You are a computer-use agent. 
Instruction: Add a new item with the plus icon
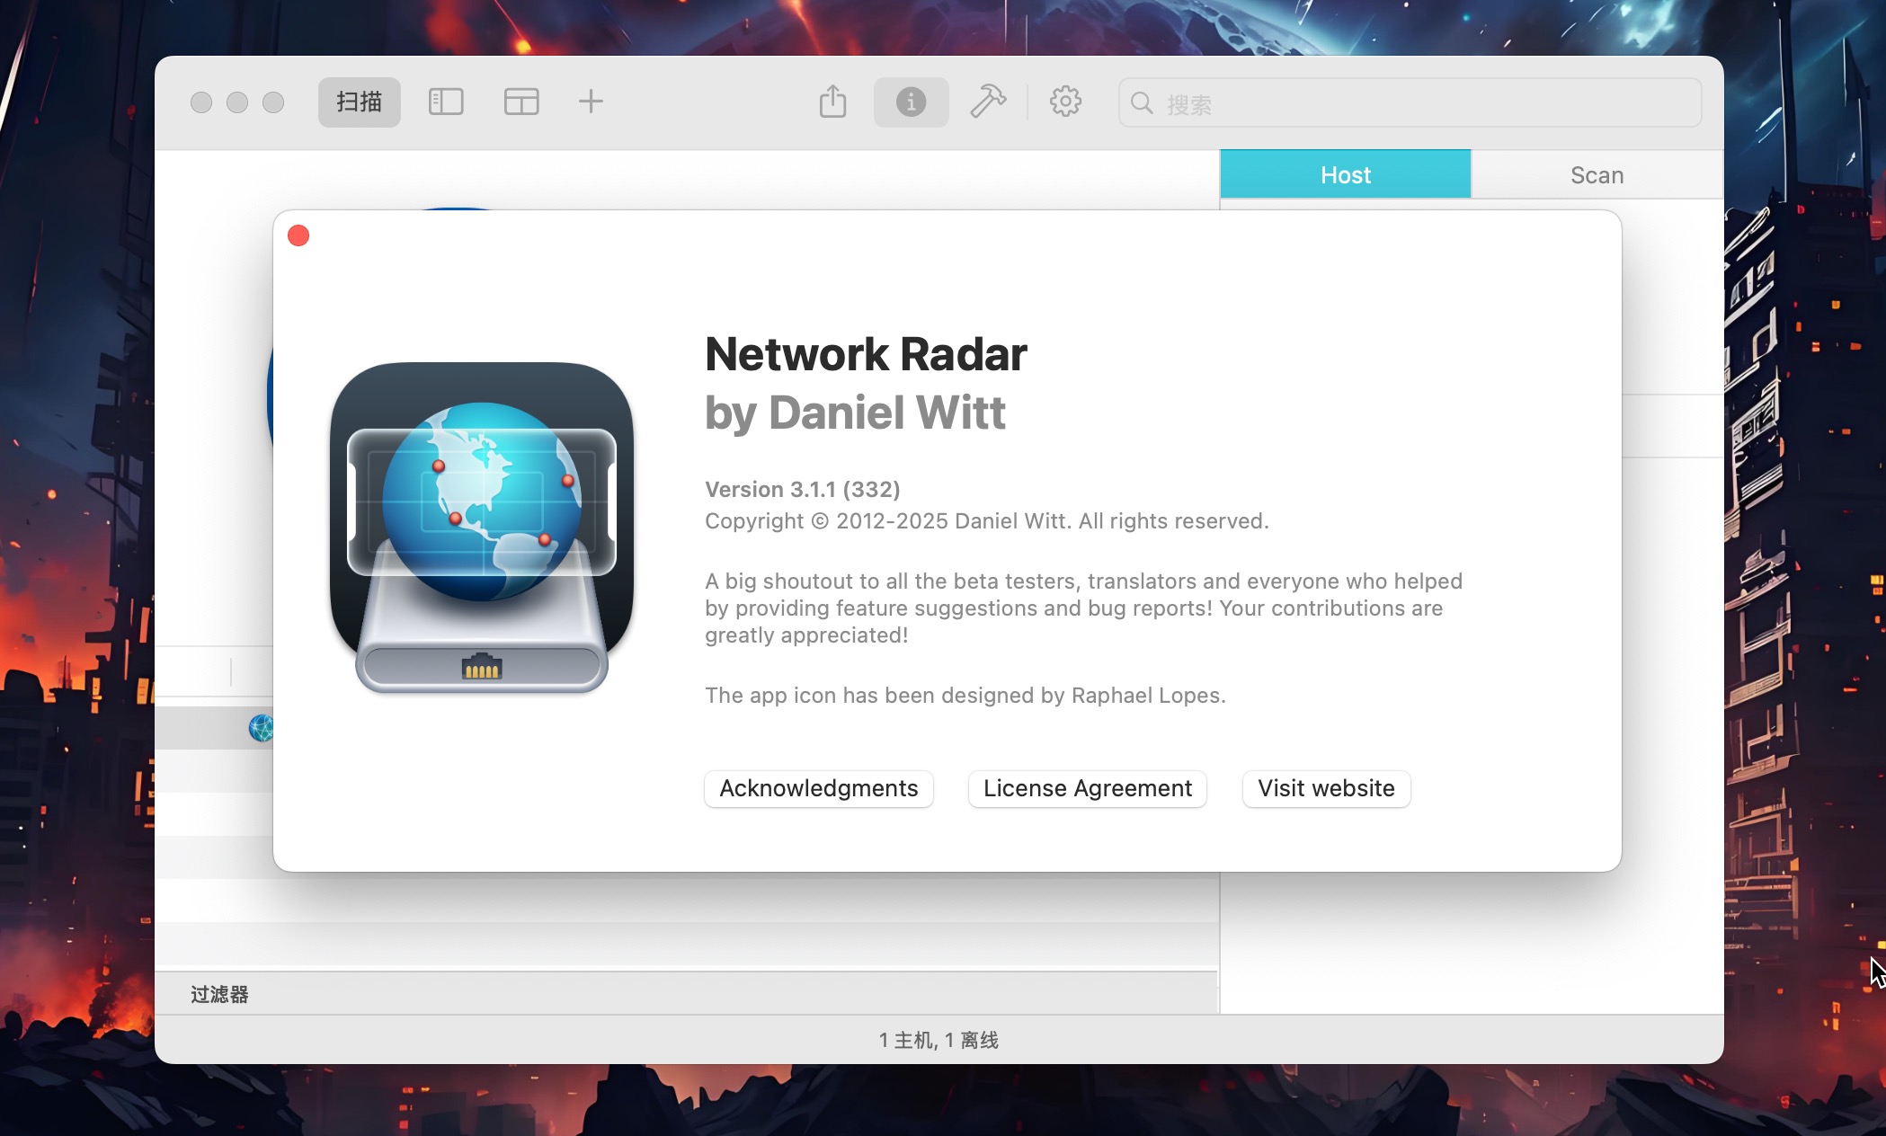pyautogui.click(x=591, y=102)
